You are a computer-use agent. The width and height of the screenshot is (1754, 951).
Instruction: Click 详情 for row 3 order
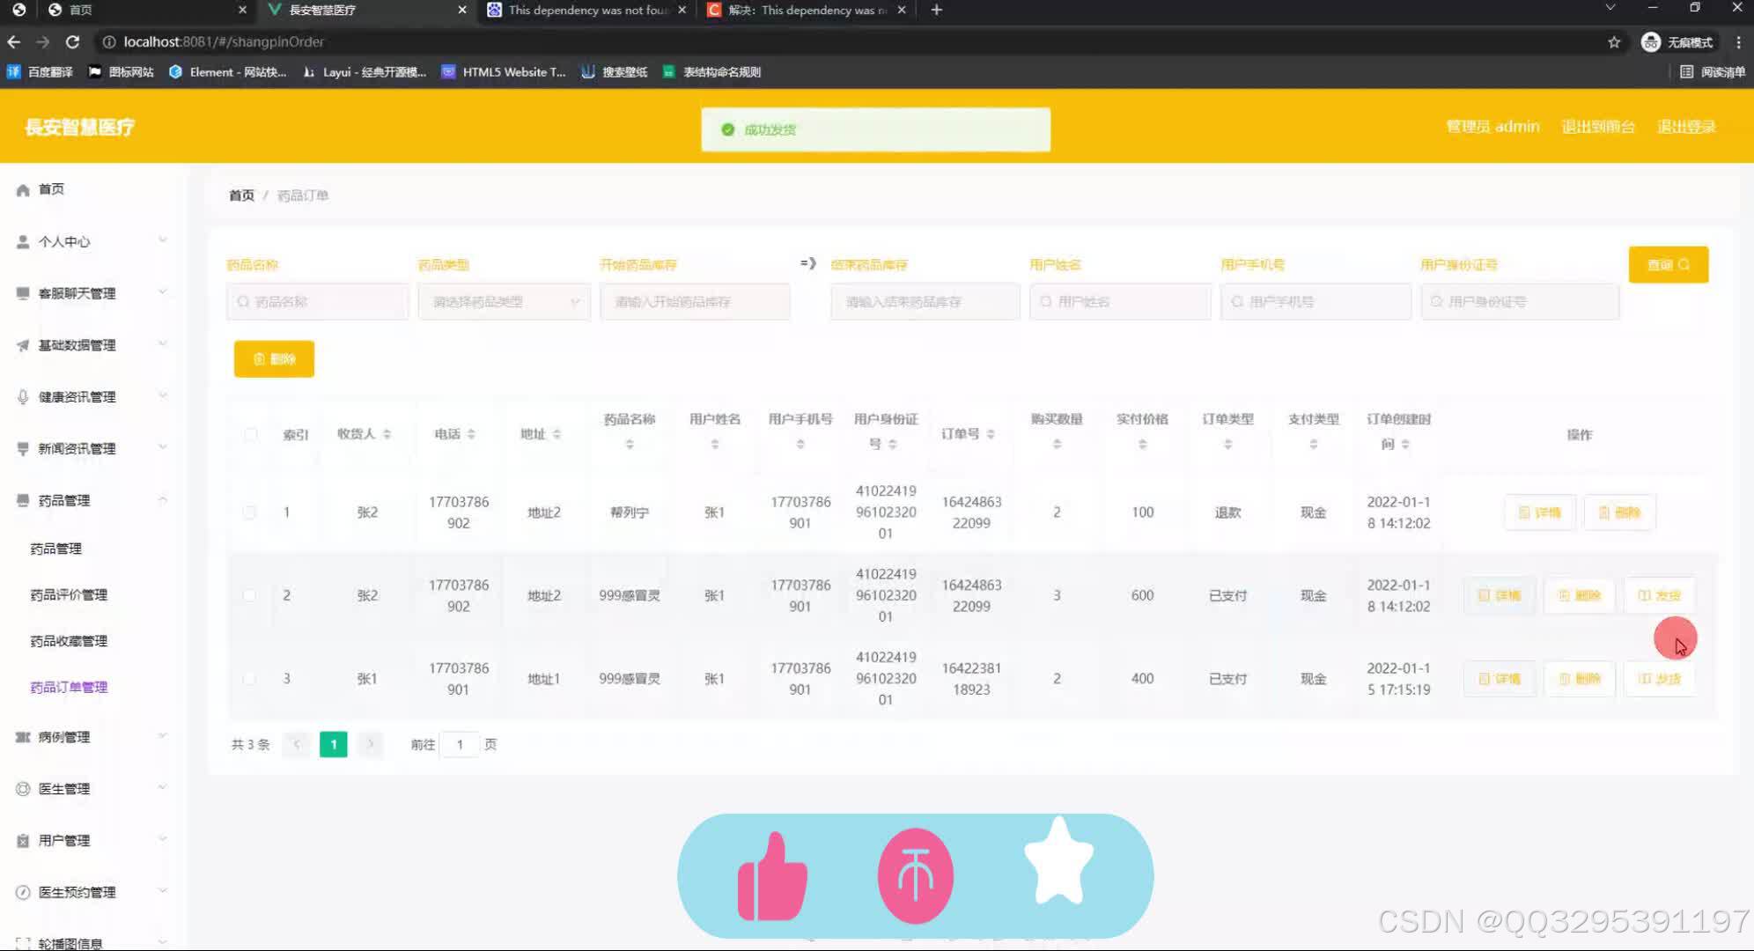1500,679
